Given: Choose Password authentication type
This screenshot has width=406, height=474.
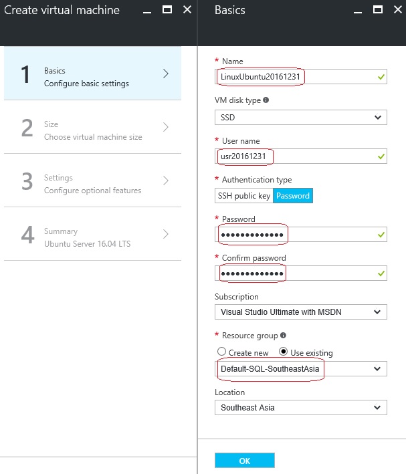Looking at the screenshot, I should (293, 196).
